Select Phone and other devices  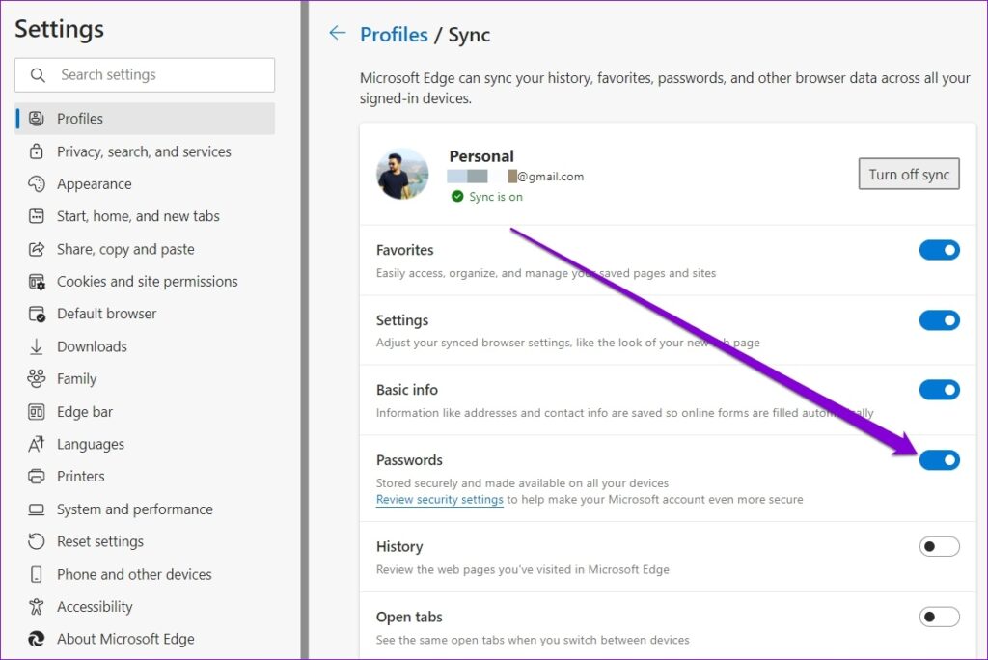134,574
